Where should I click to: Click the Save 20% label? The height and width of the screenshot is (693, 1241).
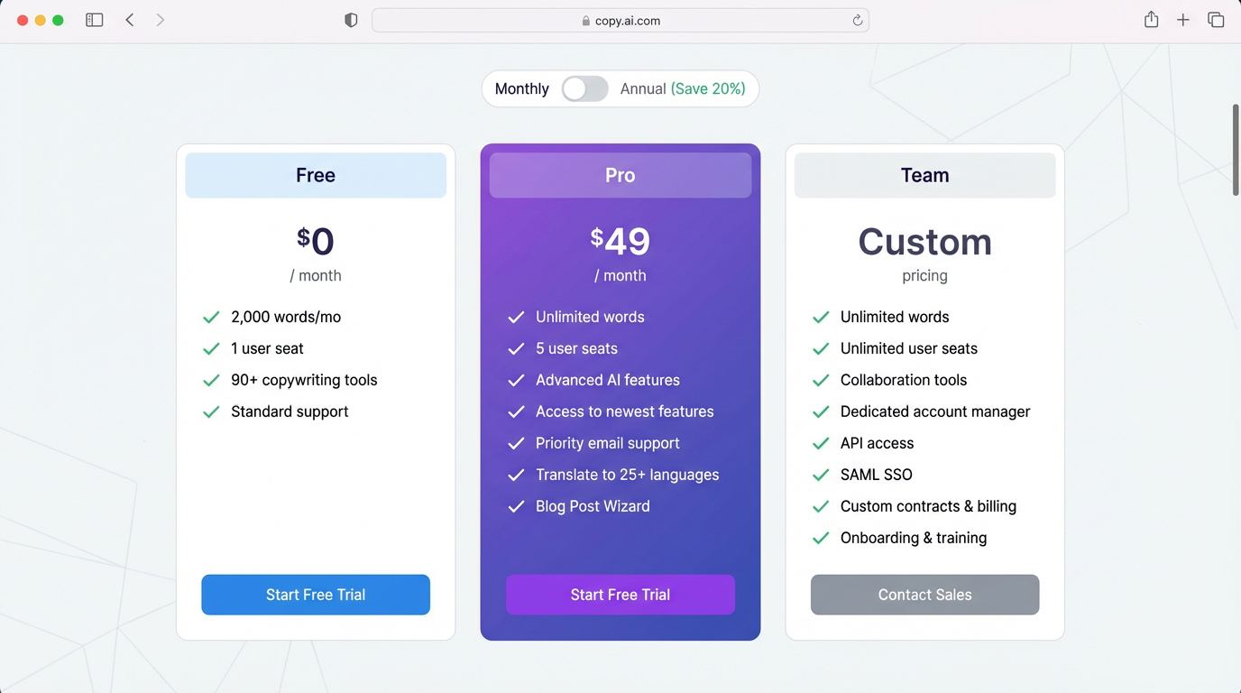point(707,88)
